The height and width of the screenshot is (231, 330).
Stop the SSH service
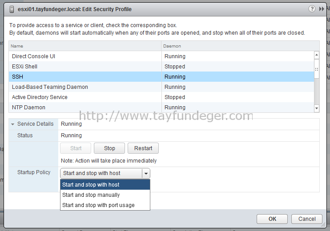point(109,148)
